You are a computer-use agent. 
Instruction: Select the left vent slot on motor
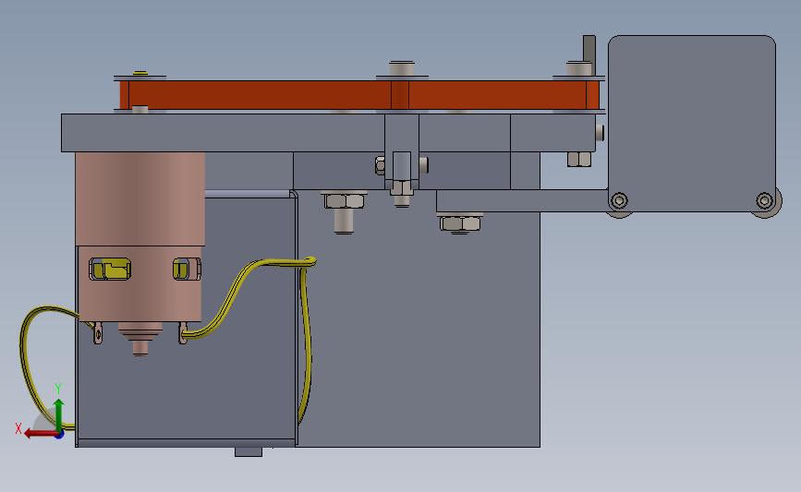110,269
